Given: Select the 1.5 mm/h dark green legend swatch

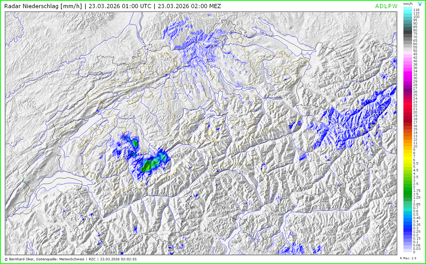Looking at the screenshot, I should click(408, 194).
